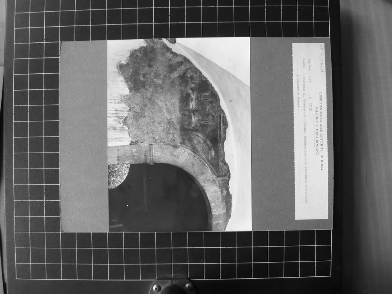
Task: Click the "(Consorzio Roma)" note on the label
Action: [x=298, y=91]
